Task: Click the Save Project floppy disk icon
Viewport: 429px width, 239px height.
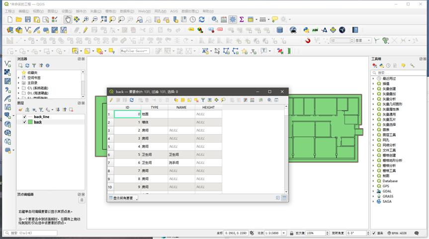Action: point(28,19)
